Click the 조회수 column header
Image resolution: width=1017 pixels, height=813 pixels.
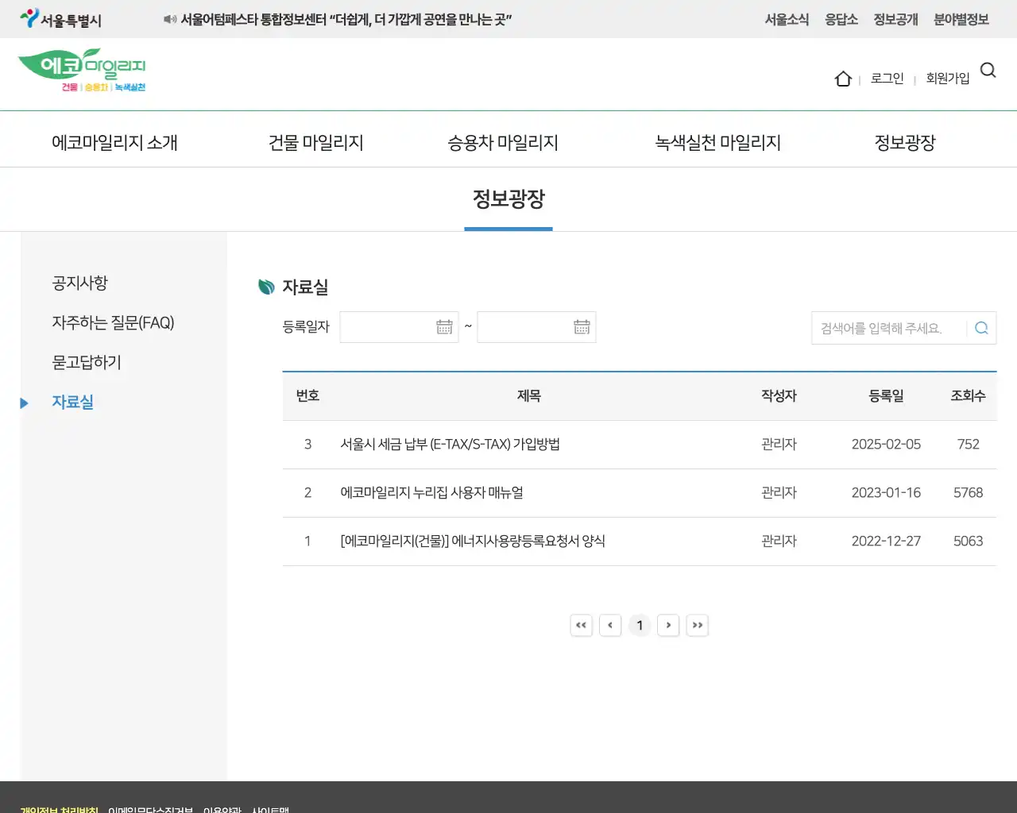968,396
